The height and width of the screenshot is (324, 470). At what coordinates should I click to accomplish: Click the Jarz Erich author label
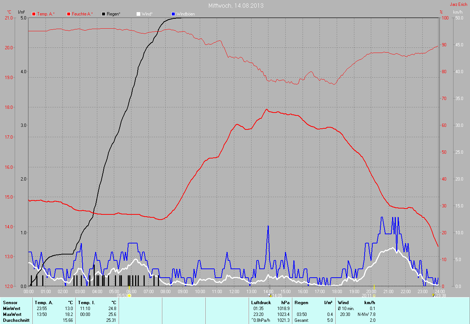tap(459, 4)
